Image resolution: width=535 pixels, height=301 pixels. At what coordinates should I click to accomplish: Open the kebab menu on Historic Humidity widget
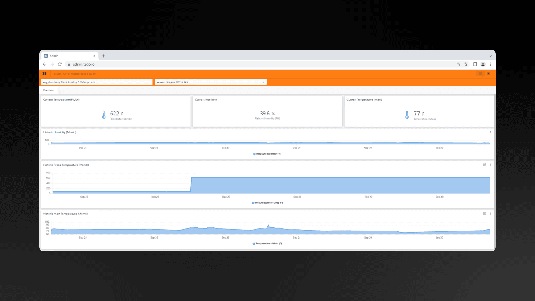pos(490,132)
